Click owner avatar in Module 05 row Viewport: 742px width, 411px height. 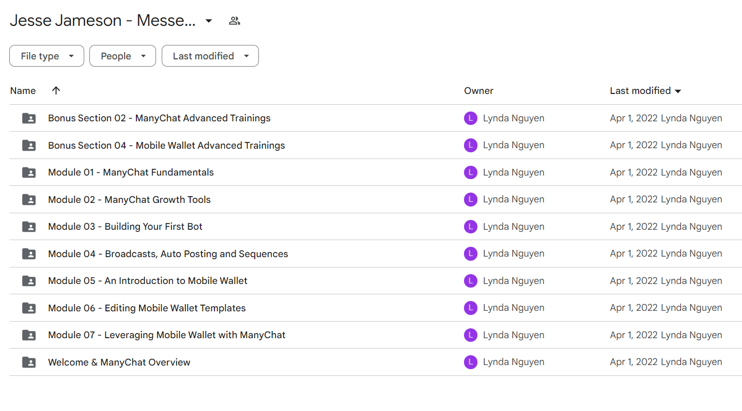[471, 281]
